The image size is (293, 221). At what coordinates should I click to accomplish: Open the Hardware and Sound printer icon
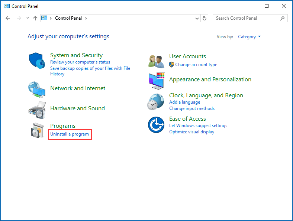(37, 110)
